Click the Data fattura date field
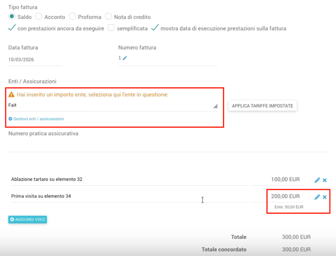 point(35,60)
